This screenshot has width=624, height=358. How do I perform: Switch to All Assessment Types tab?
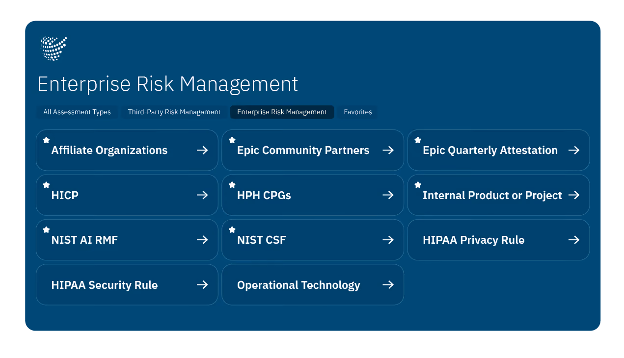[77, 112]
